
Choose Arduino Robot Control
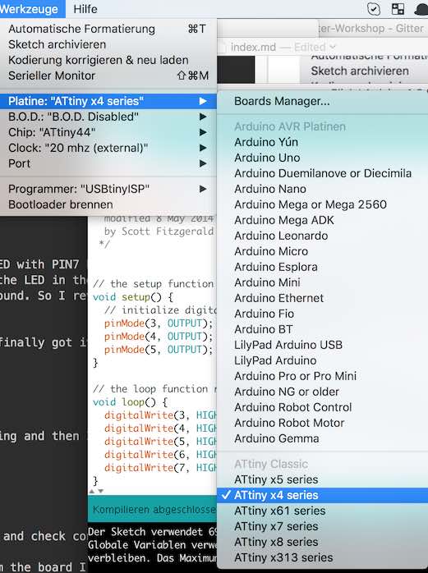[322, 407]
